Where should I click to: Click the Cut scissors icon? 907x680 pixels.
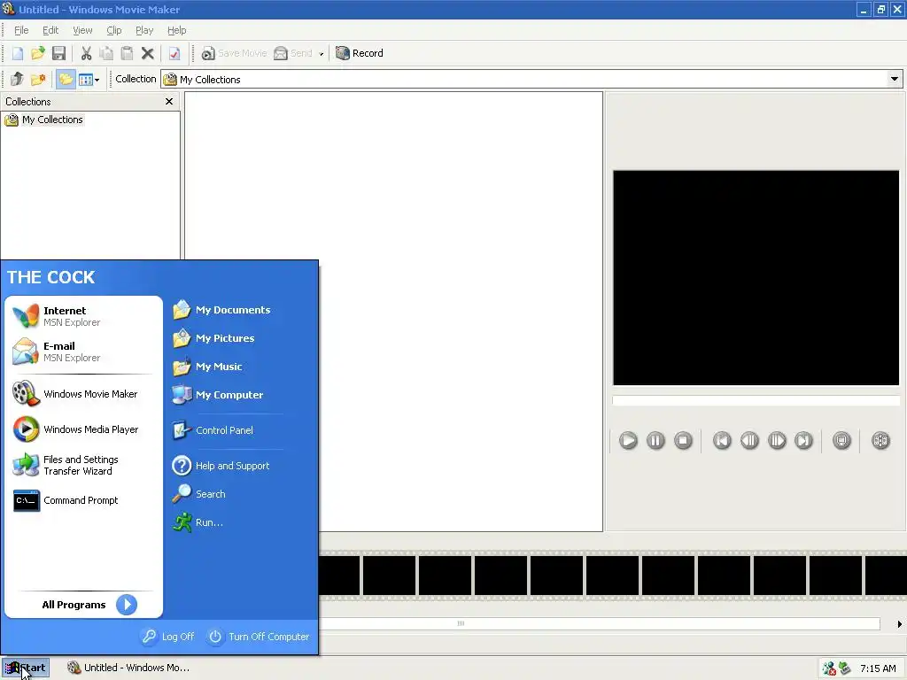coord(86,53)
